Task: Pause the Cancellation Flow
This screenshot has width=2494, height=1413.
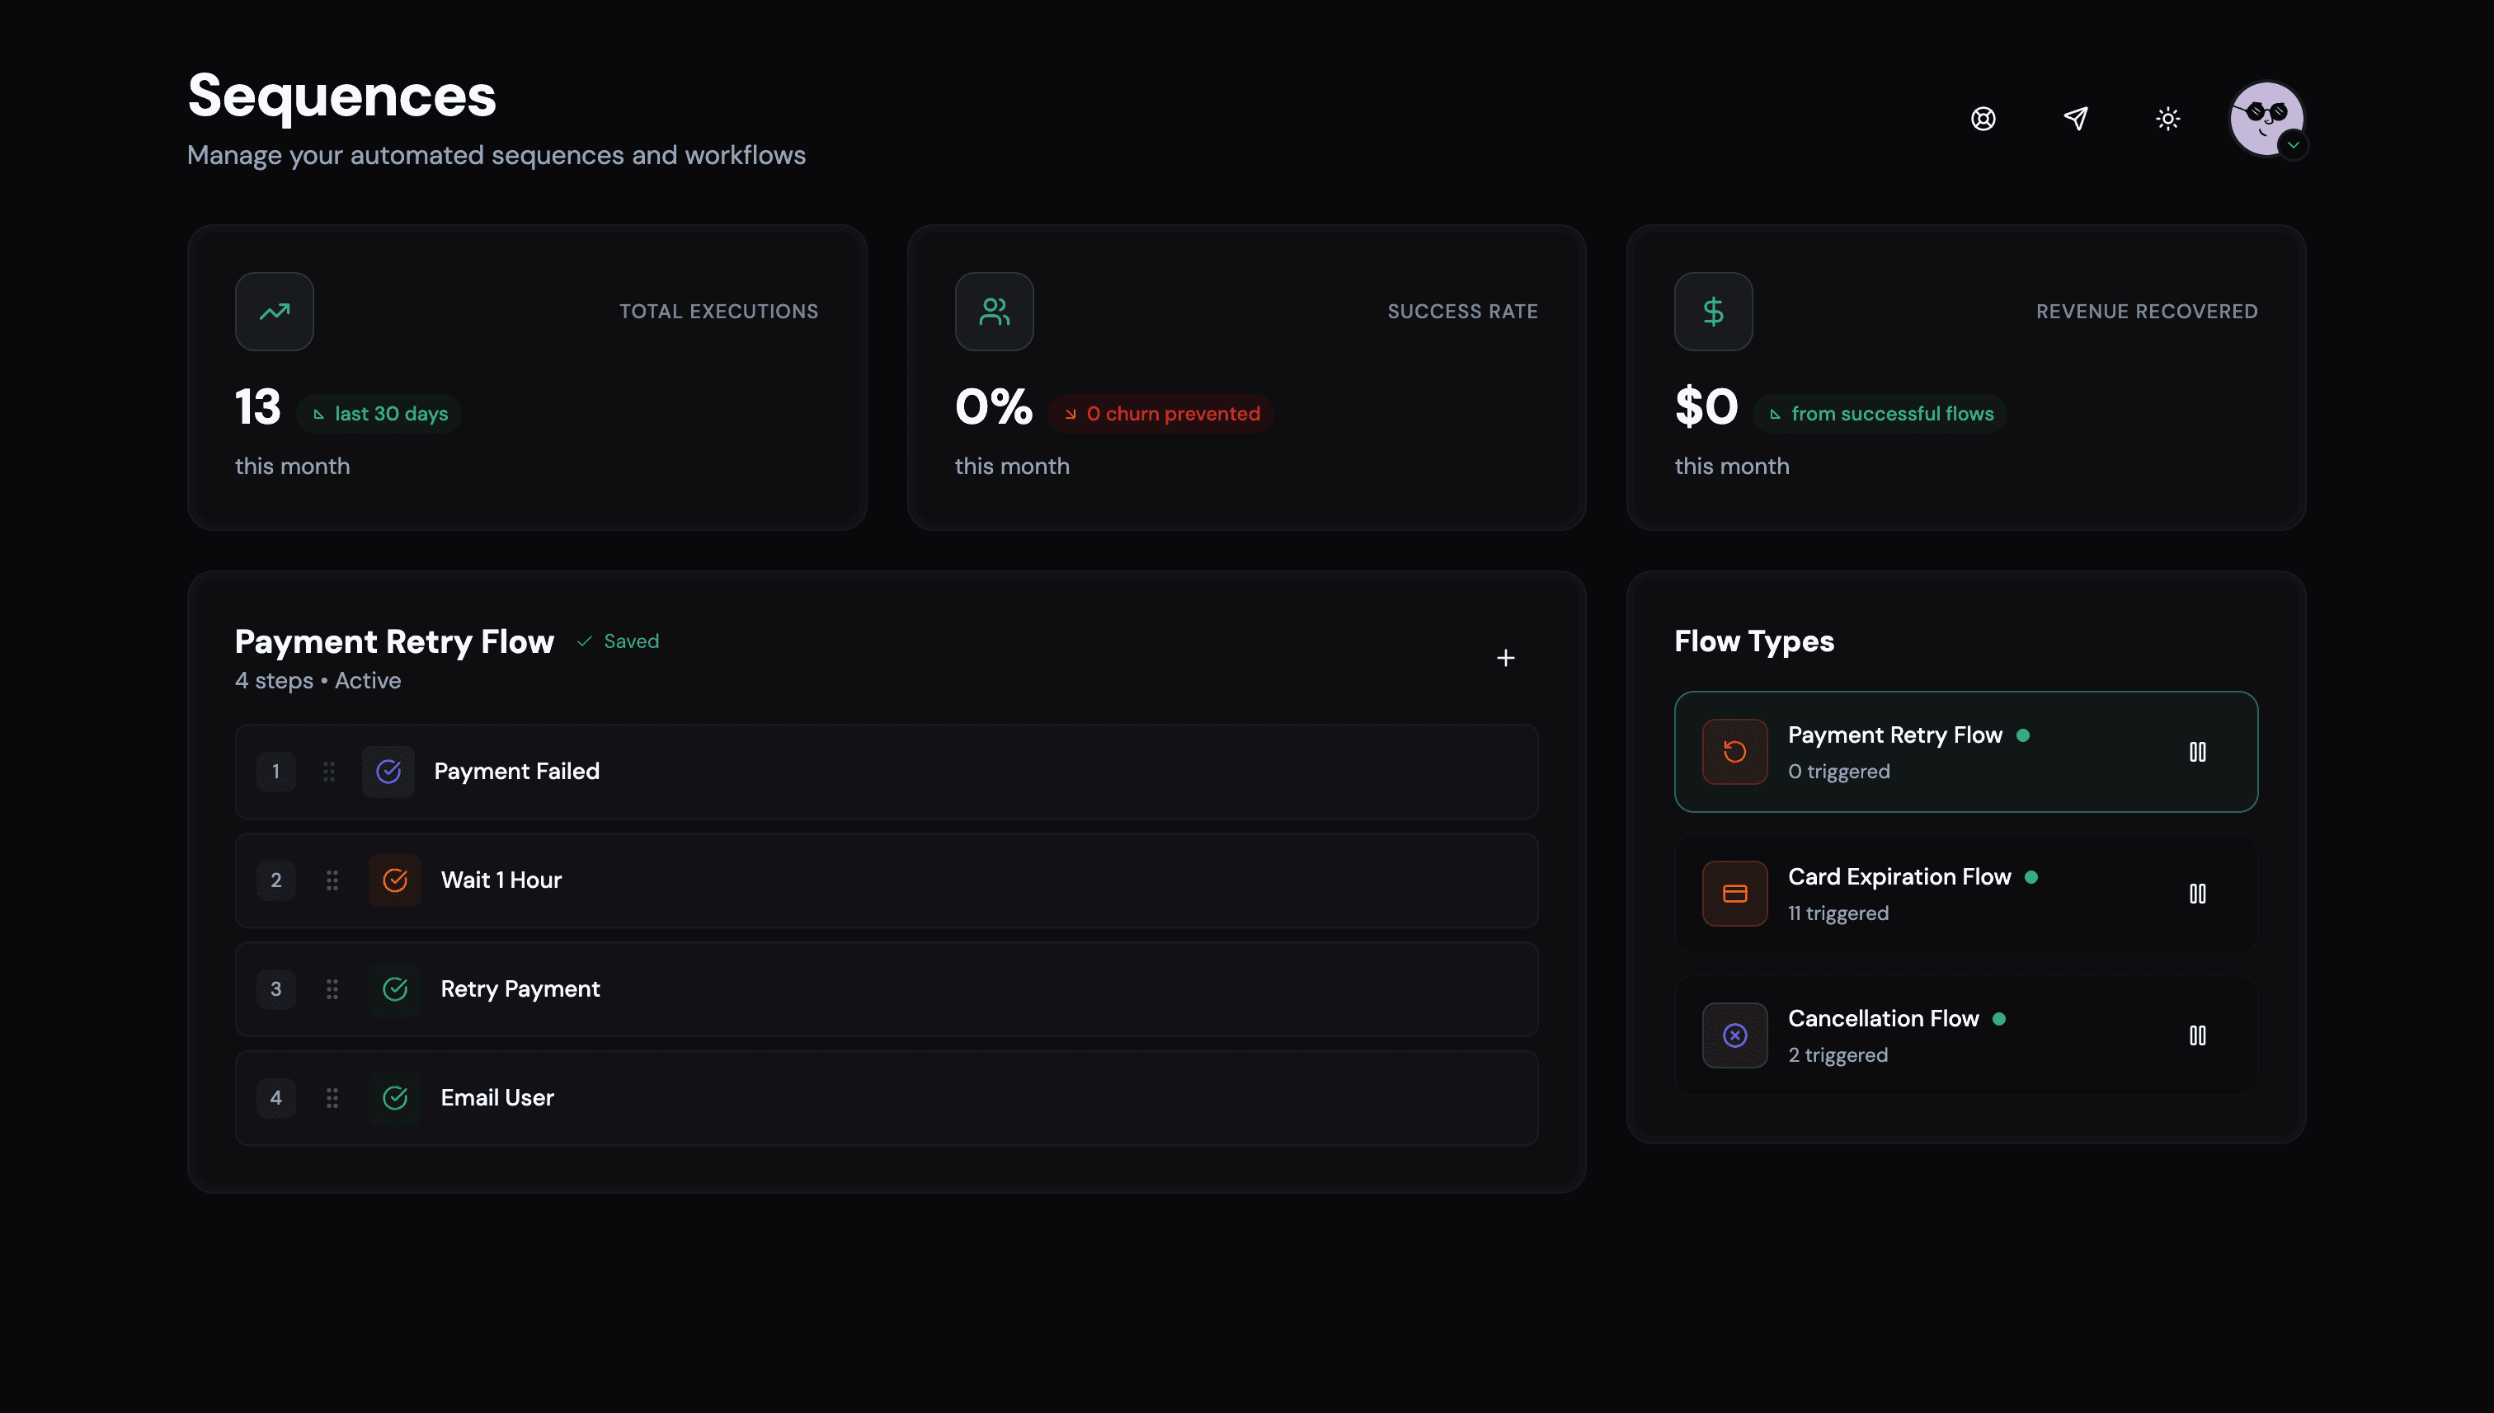Action: tap(2197, 1035)
